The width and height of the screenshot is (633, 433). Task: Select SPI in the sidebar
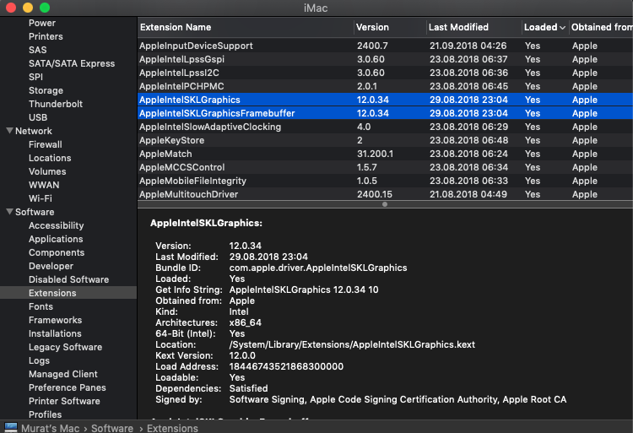click(35, 77)
